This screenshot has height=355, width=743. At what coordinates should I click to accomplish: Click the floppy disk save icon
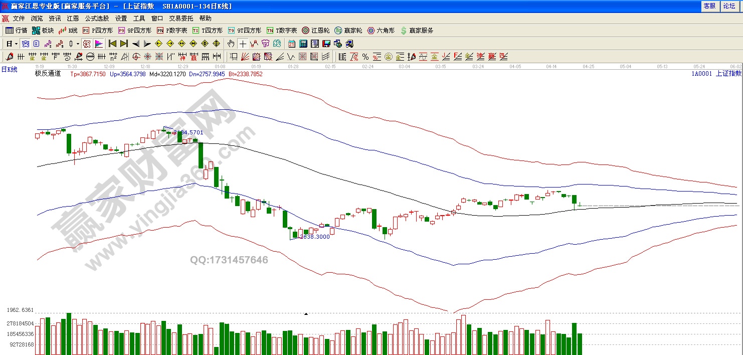326,44
